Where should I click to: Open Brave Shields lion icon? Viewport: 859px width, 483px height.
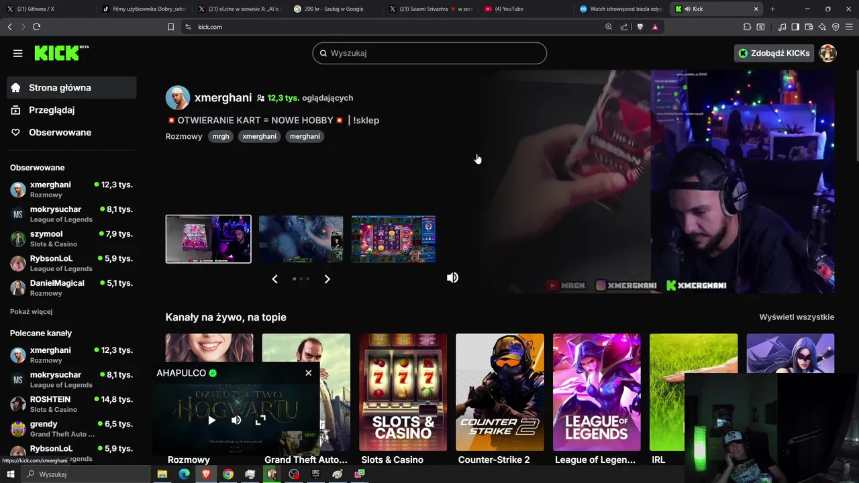click(640, 27)
